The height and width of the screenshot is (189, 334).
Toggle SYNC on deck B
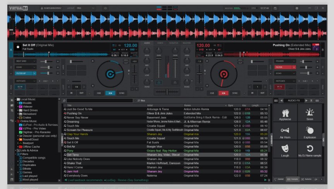[x=235, y=93]
